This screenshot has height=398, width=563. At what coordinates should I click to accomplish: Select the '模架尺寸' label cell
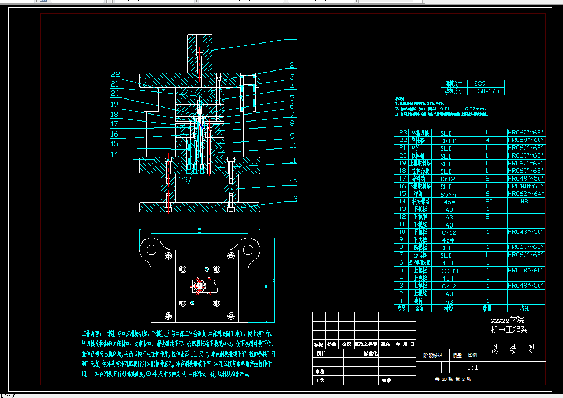click(x=454, y=91)
